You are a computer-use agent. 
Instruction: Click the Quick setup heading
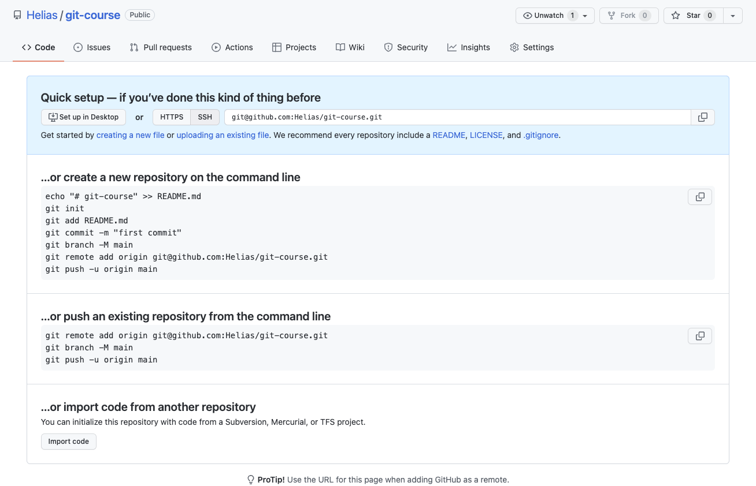coord(181,98)
